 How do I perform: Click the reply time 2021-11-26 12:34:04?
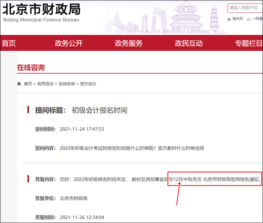tap(82, 217)
